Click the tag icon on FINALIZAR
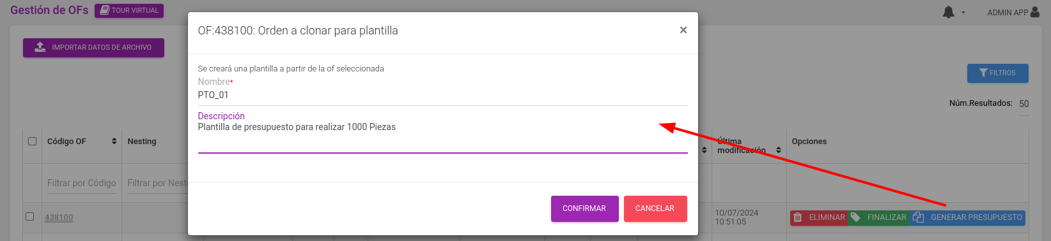The image size is (1051, 241). tap(855, 217)
